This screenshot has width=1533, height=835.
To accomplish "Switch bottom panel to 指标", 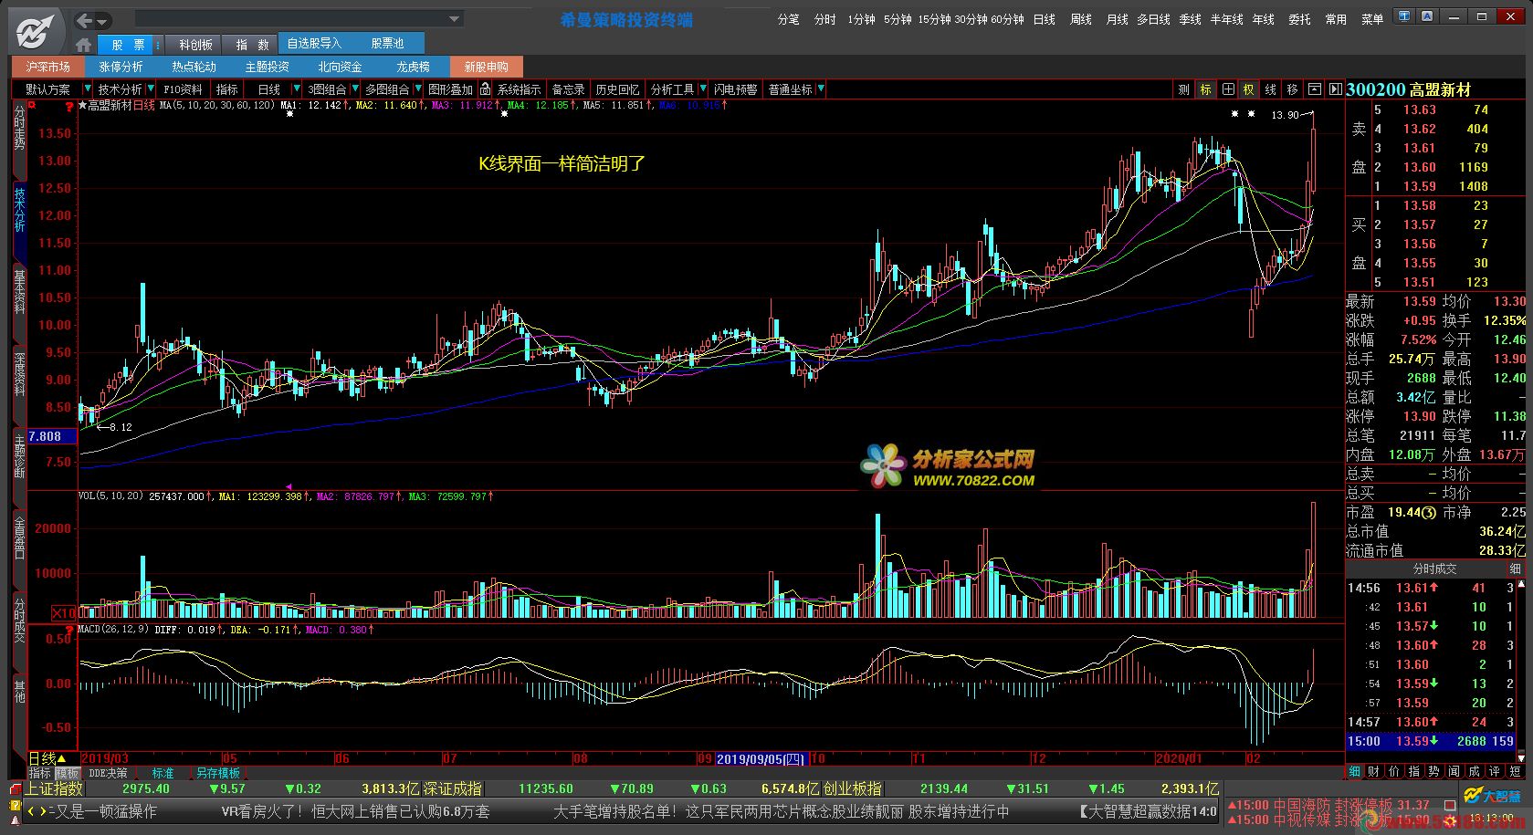I will tap(40, 773).
